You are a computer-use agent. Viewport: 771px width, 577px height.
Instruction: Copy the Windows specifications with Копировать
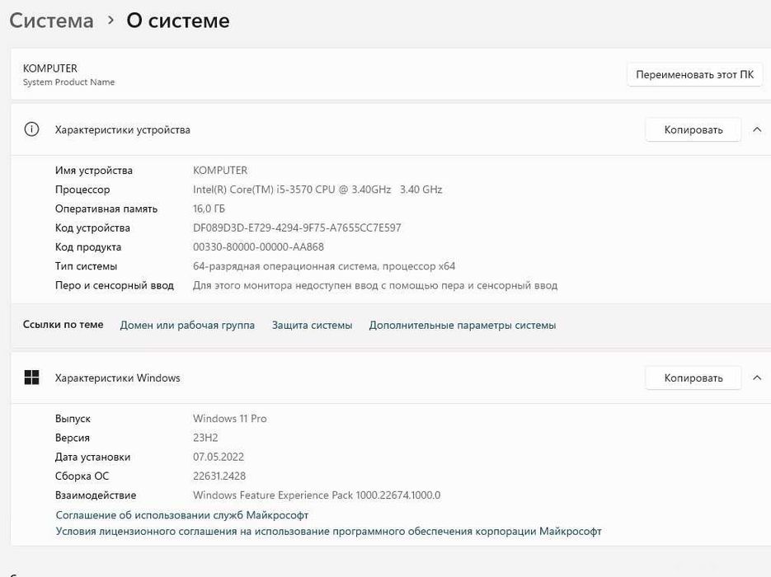click(x=693, y=378)
